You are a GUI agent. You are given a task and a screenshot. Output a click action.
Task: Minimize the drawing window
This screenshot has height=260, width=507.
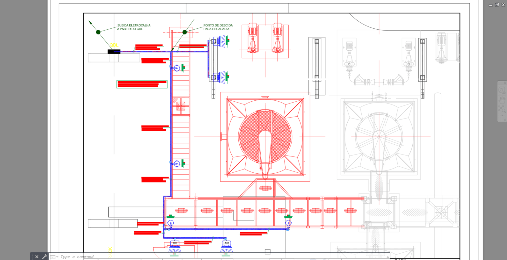click(x=491, y=5)
